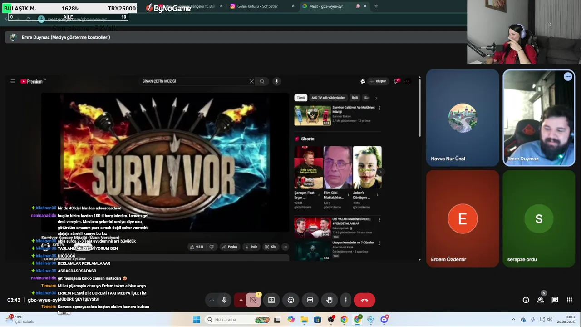Click the YouTube Premium logo
Viewport: 581px width, 327px height.
(x=32, y=81)
